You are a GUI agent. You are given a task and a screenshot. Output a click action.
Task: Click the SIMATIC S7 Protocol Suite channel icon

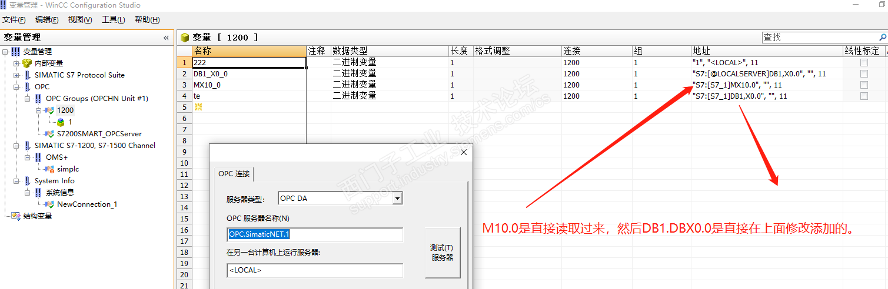[27, 75]
